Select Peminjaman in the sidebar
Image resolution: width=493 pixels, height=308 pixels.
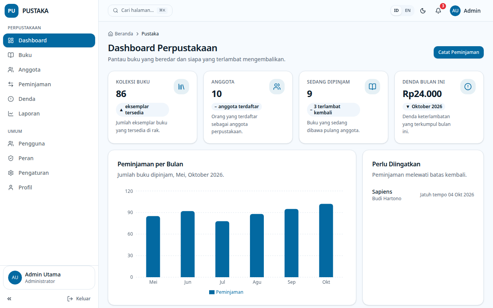tap(49, 84)
